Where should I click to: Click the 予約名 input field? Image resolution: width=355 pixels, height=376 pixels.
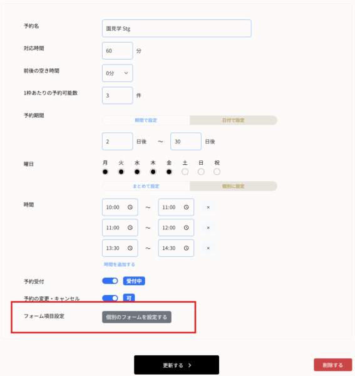click(x=177, y=28)
